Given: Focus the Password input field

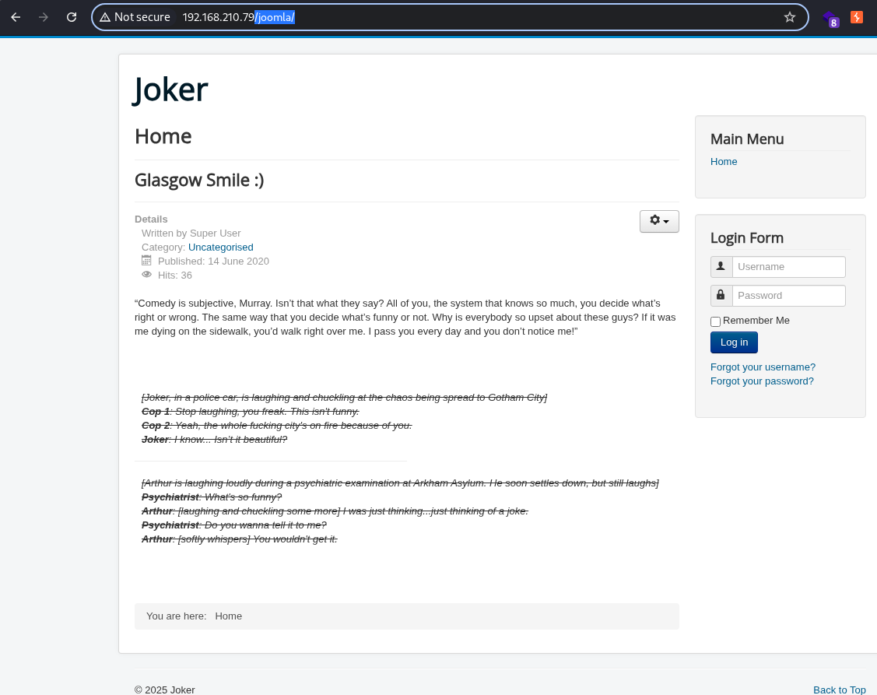Looking at the screenshot, I should 788,296.
